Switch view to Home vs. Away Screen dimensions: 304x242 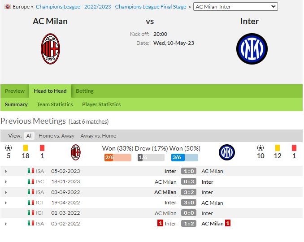point(56,136)
